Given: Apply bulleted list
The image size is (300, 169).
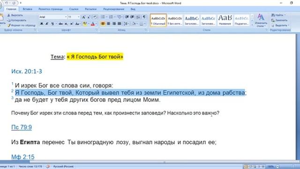Looking at the screenshot, I should [x=103, y=17].
